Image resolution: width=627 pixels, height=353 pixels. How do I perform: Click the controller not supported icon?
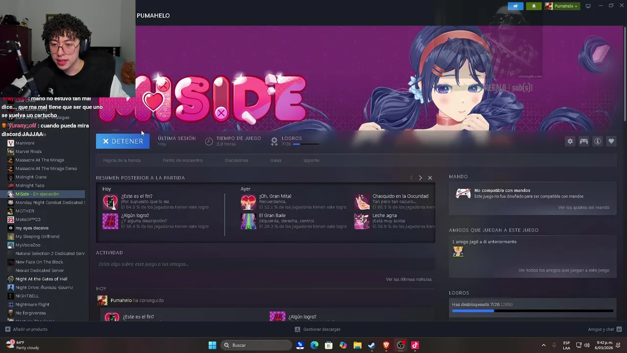coord(463,194)
